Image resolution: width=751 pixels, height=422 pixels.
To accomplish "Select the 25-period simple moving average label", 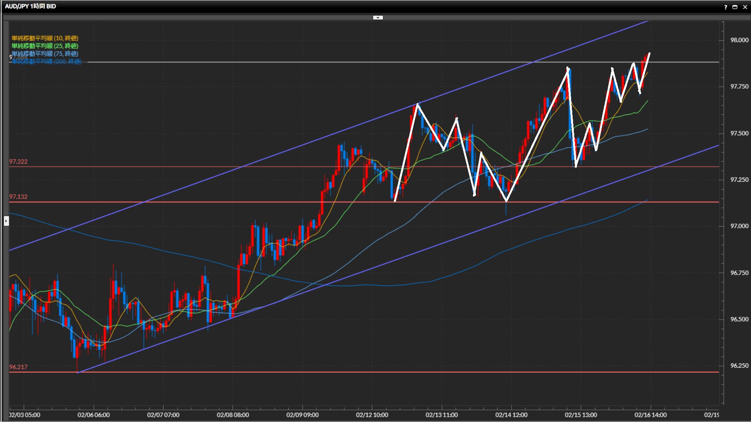I will click(45, 46).
